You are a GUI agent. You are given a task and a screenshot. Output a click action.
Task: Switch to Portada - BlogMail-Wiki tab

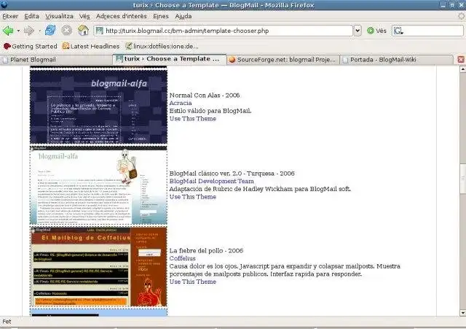pos(396,60)
